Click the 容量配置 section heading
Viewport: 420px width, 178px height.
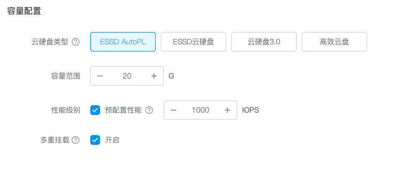pos(24,11)
